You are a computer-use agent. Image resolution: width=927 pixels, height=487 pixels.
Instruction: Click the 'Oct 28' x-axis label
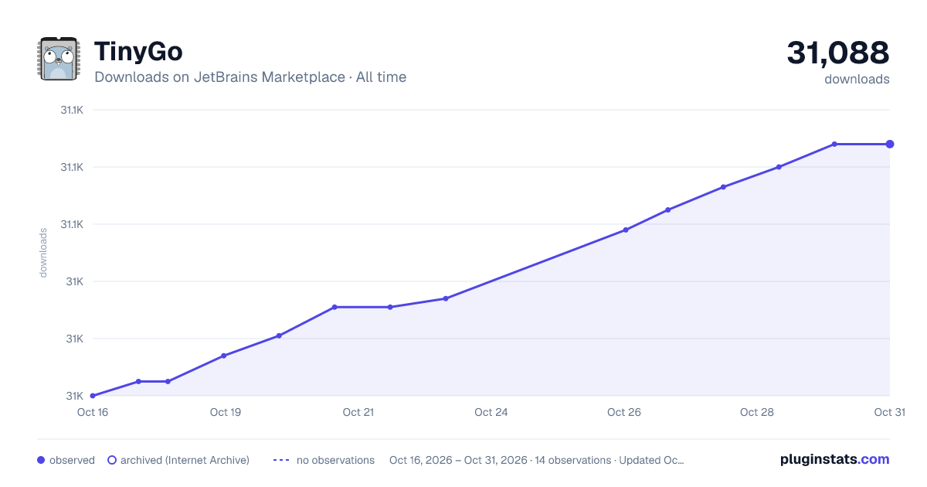[x=757, y=412]
